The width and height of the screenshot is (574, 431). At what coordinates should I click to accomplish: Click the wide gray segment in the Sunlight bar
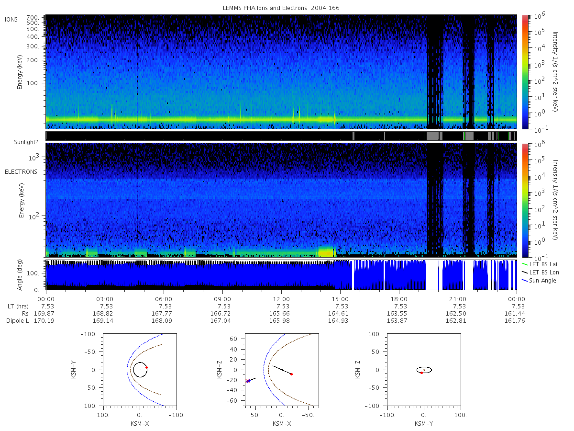pos(432,136)
